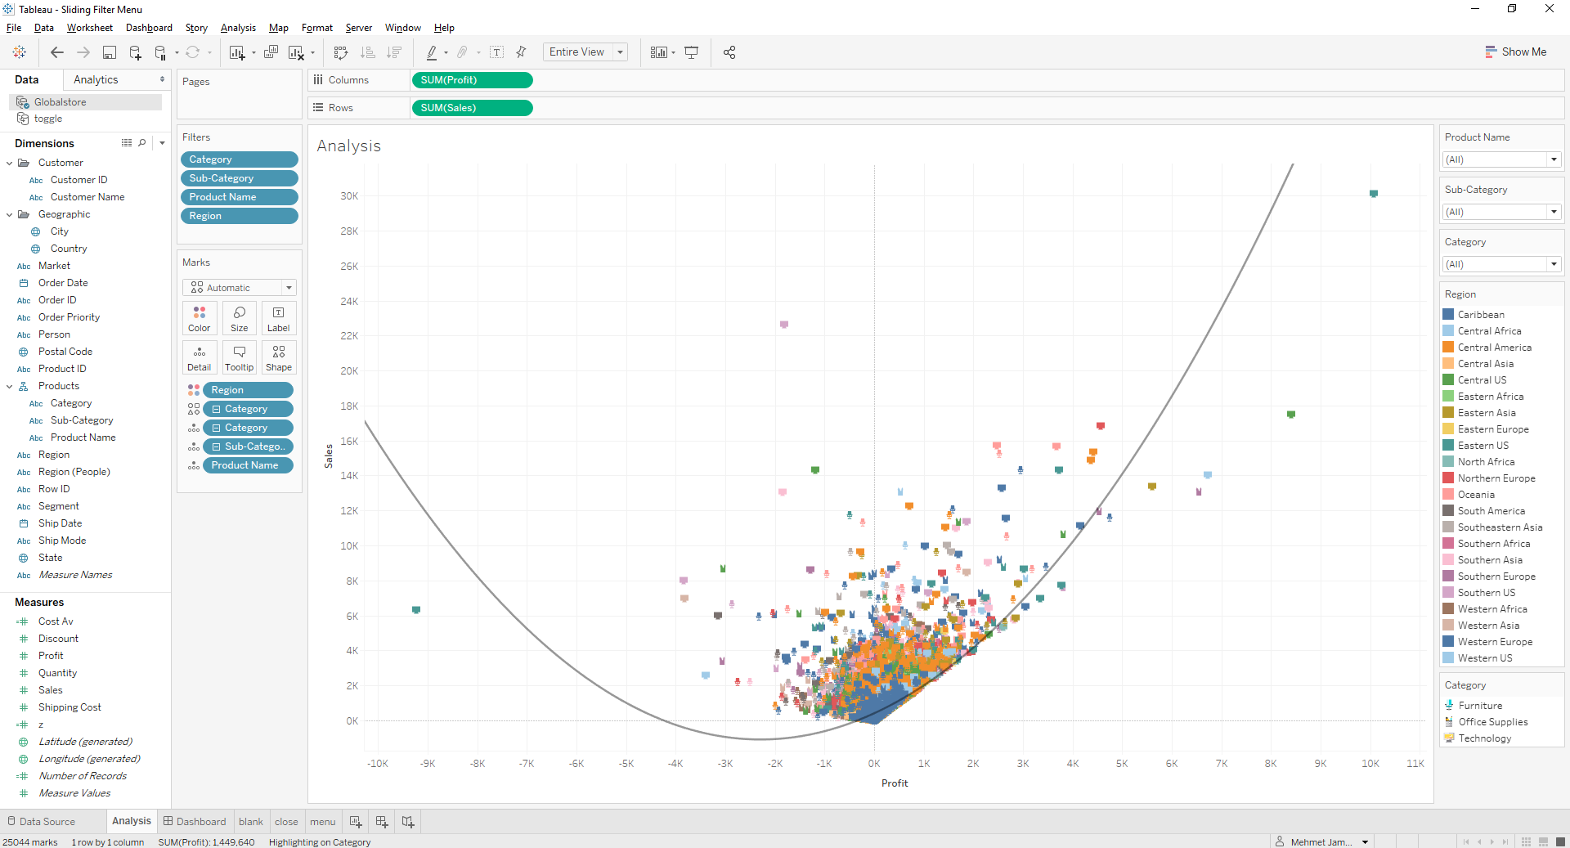
Task: Click the Tooltip button on Marks card
Action: click(240, 357)
